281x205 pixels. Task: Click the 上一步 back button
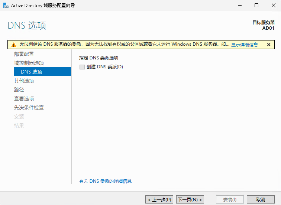point(159,199)
